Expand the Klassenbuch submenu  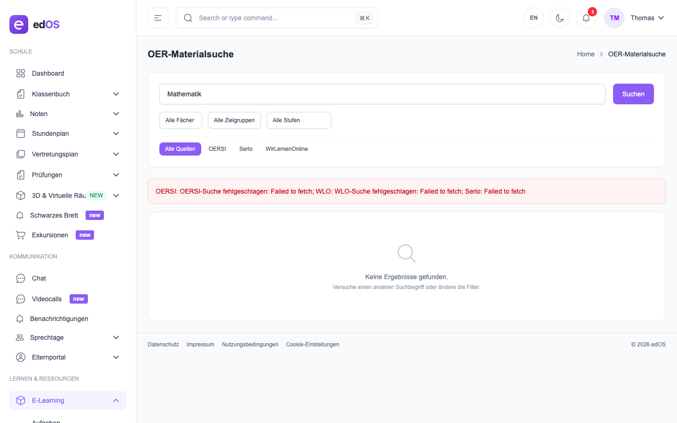click(x=116, y=94)
